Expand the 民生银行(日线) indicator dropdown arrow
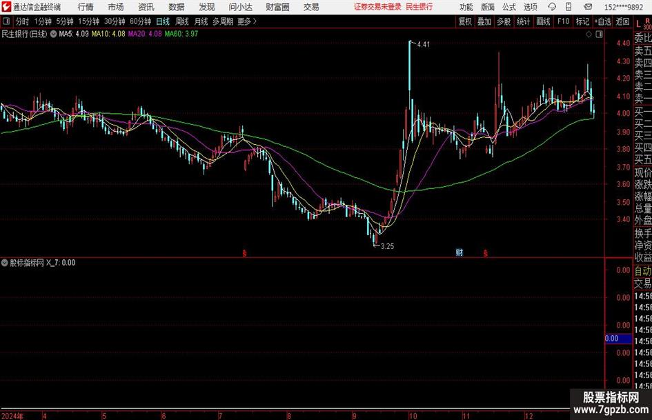This screenshot has height=420, width=652. pyautogui.click(x=53, y=34)
